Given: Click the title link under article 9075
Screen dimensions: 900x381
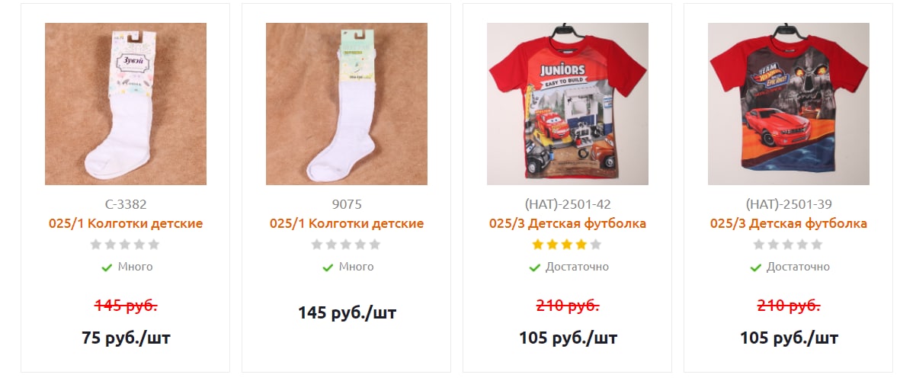Looking at the screenshot, I should [x=347, y=224].
